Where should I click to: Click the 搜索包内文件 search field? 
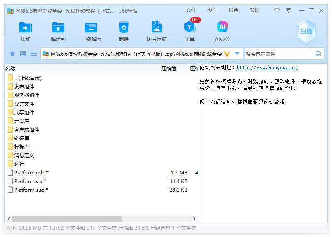pyautogui.click(x=279, y=54)
